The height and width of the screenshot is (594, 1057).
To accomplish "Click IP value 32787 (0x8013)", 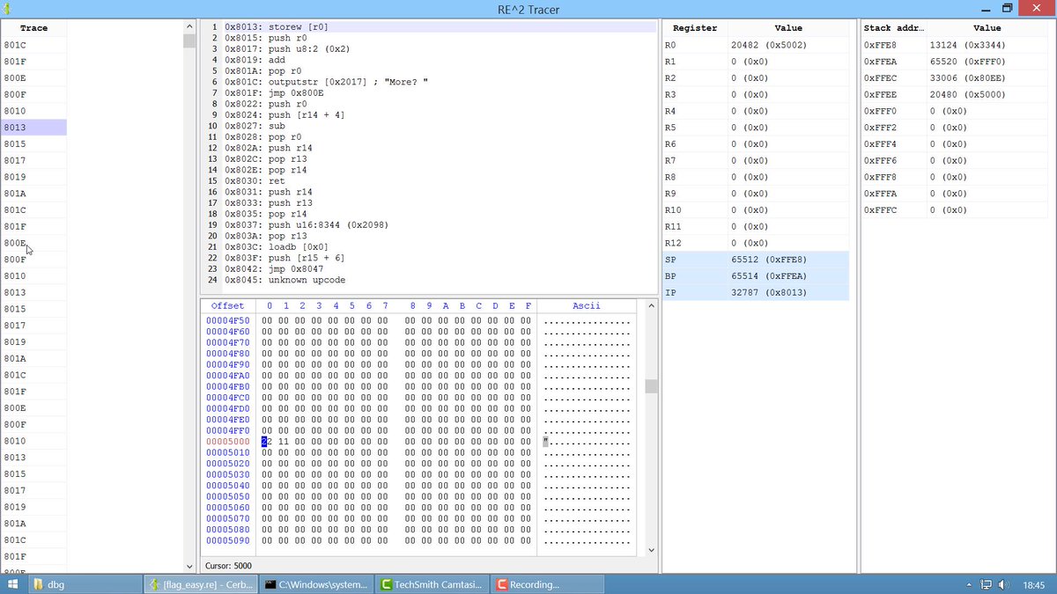I will pos(768,292).
